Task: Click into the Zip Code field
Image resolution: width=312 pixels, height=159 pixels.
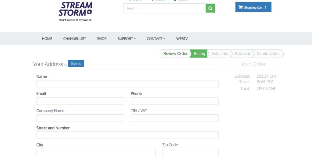Action: 190,152
